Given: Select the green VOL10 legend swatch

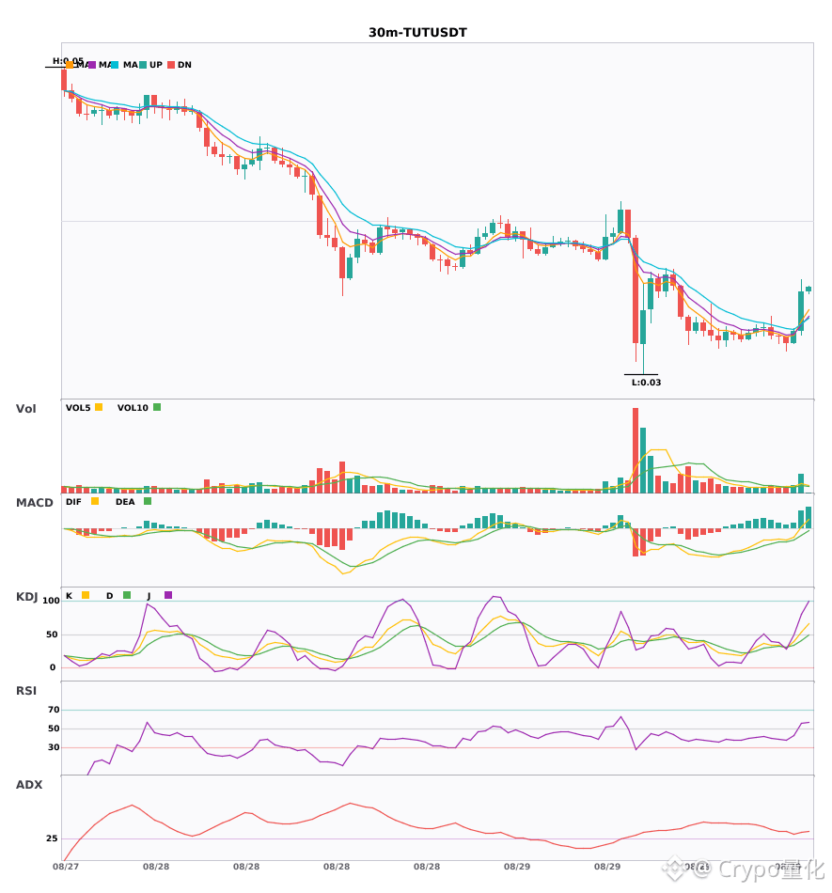Looking at the screenshot, I should click(x=157, y=407).
